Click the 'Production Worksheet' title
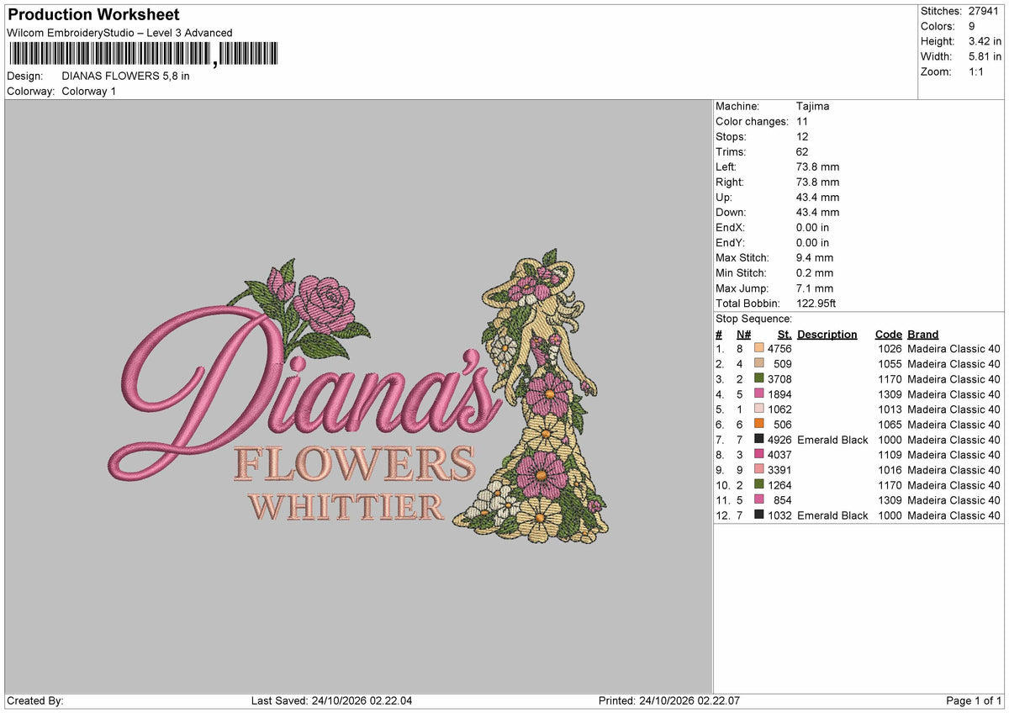This screenshot has width=1009, height=713. pyautogui.click(x=93, y=15)
